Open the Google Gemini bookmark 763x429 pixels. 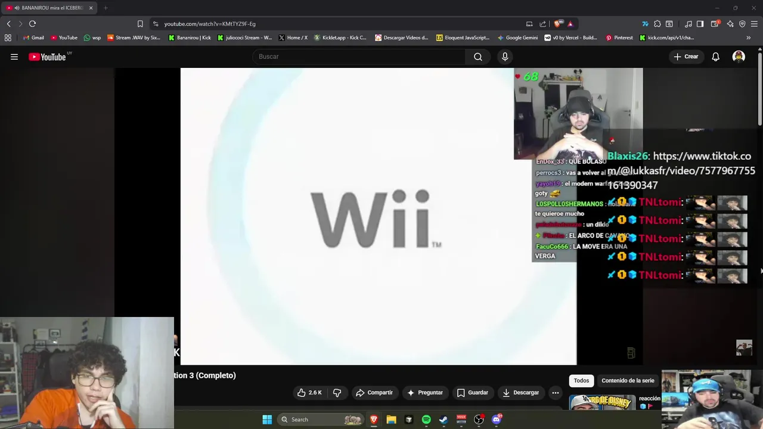[x=517, y=38]
